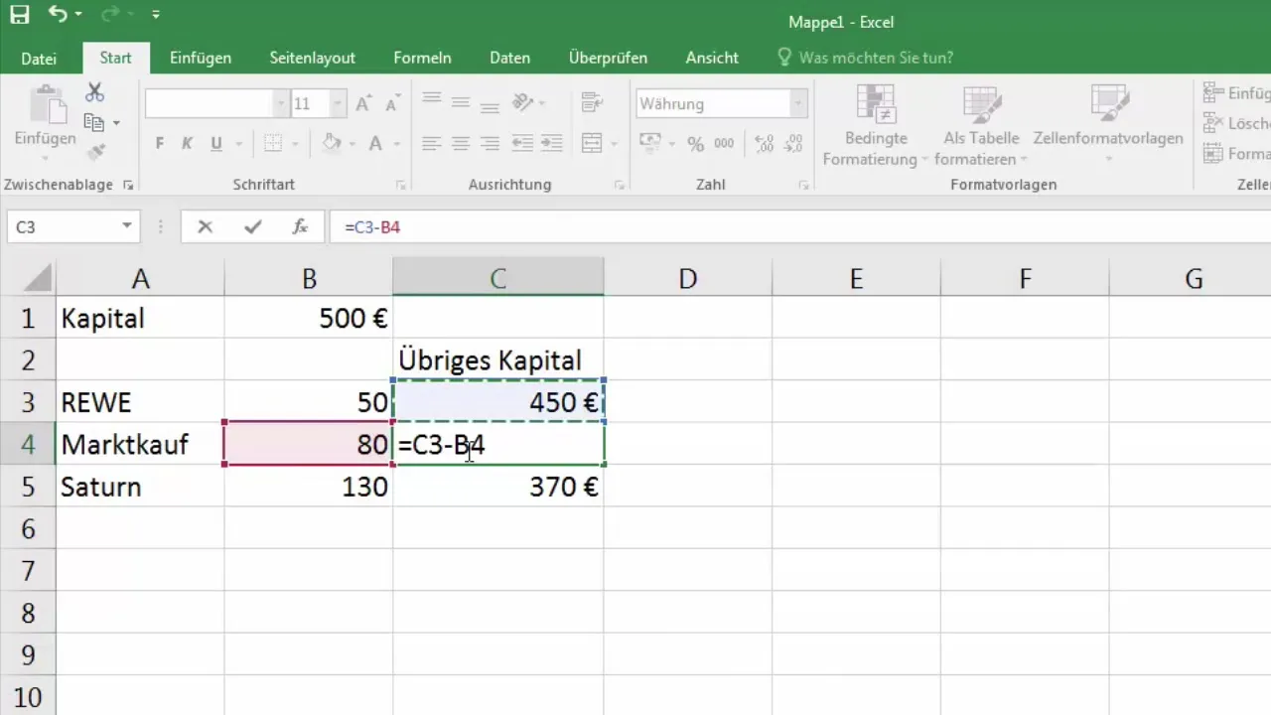This screenshot has width=1271, height=715.
Task: Click the Increase Font Size icon
Action: [x=363, y=104]
